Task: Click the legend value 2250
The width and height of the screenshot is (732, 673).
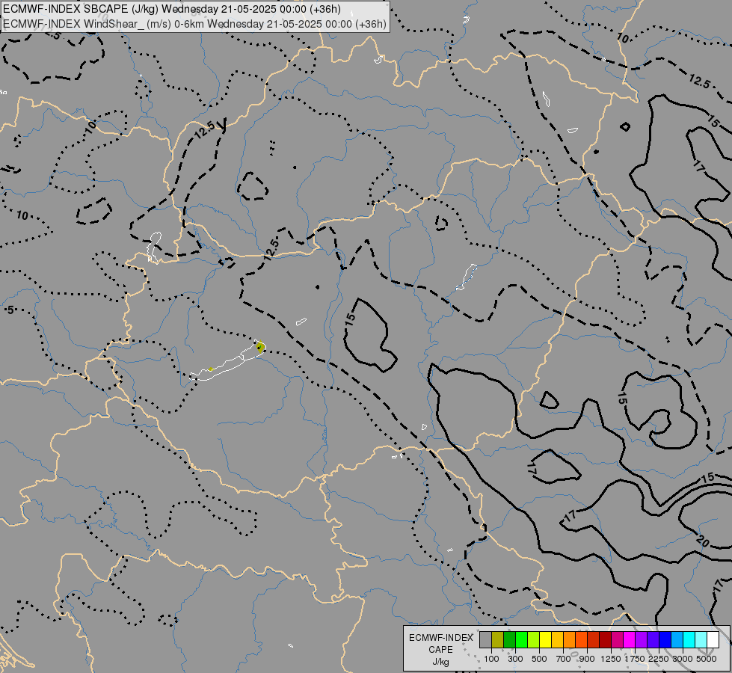Action: (x=659, y=659)
